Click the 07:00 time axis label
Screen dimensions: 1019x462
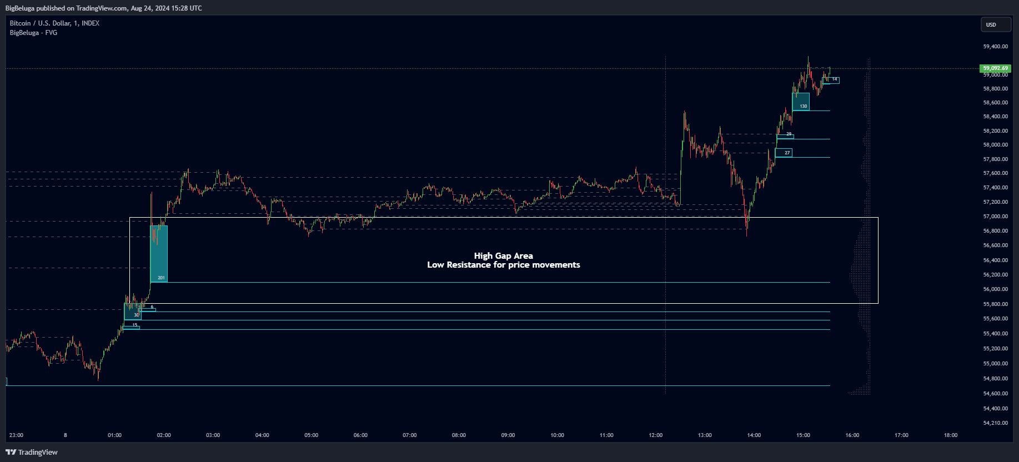click(x=410, y=435)
